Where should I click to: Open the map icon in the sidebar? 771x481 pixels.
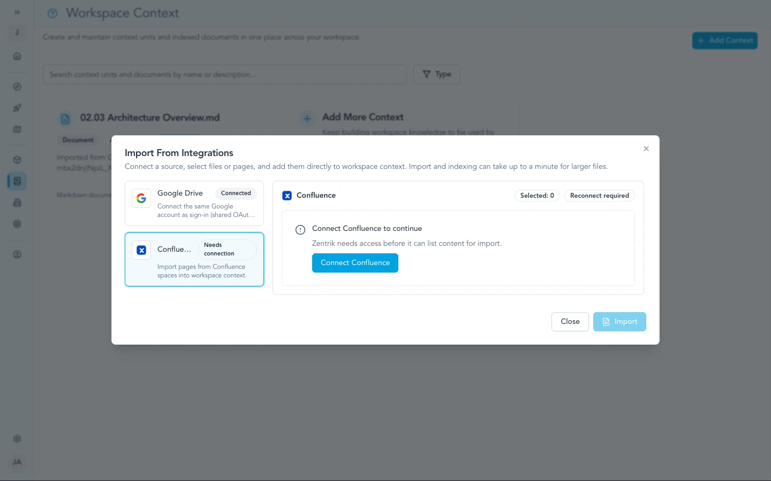(17, 129)
